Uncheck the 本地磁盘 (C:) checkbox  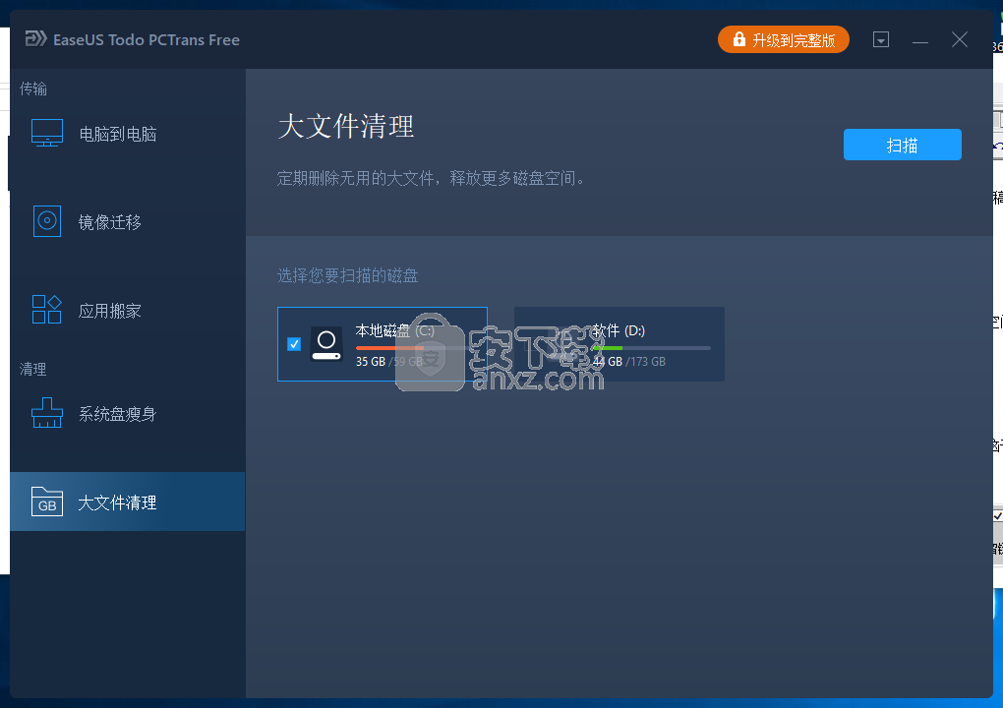point(294,344)
